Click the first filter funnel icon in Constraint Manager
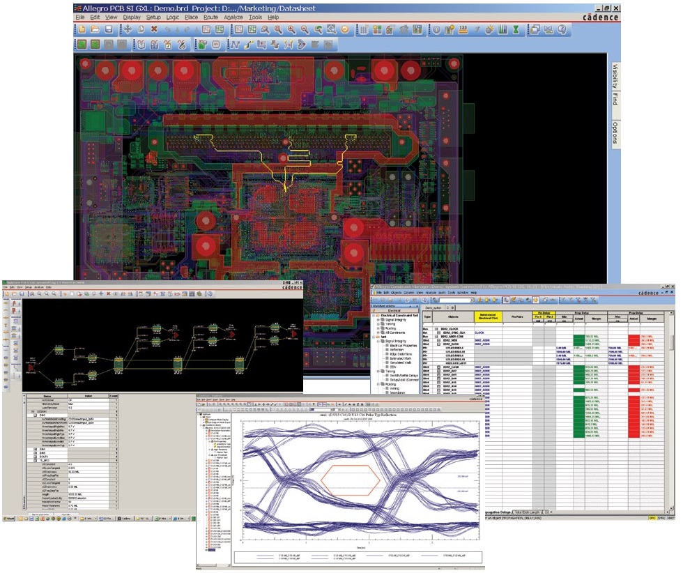The width and height of the screenshot is (683, 573). [563, 300]
